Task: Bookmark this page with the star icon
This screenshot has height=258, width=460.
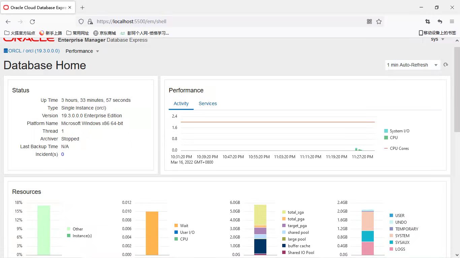Action: point(379,21)
